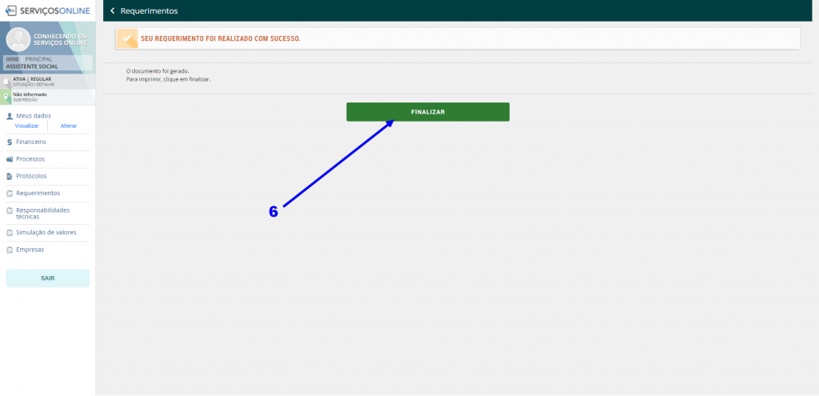Open Simulação de valores menu item
The image size is (819, 396).
click(x=46, y=232)
